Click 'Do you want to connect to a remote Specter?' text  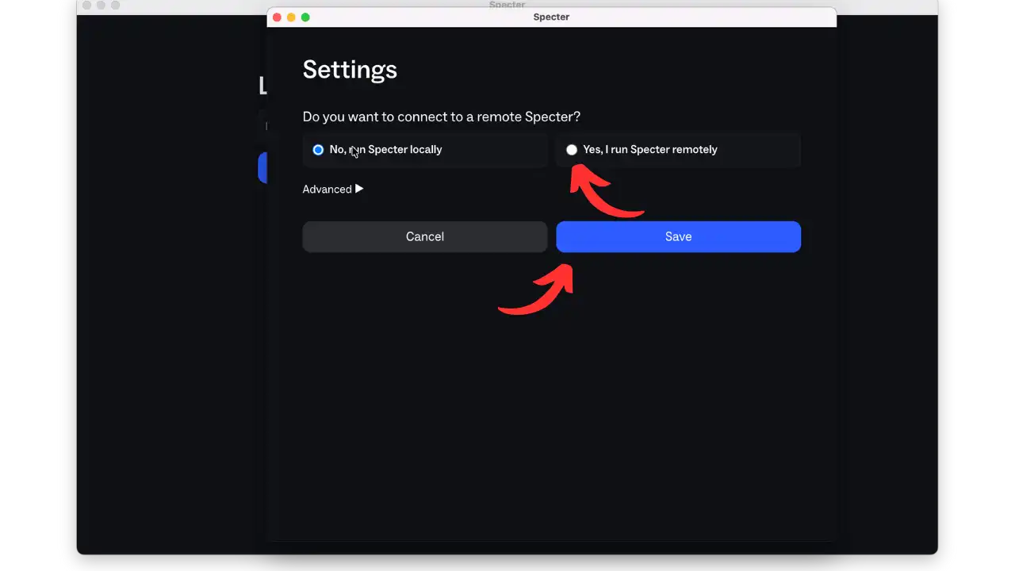pos(441,117)
